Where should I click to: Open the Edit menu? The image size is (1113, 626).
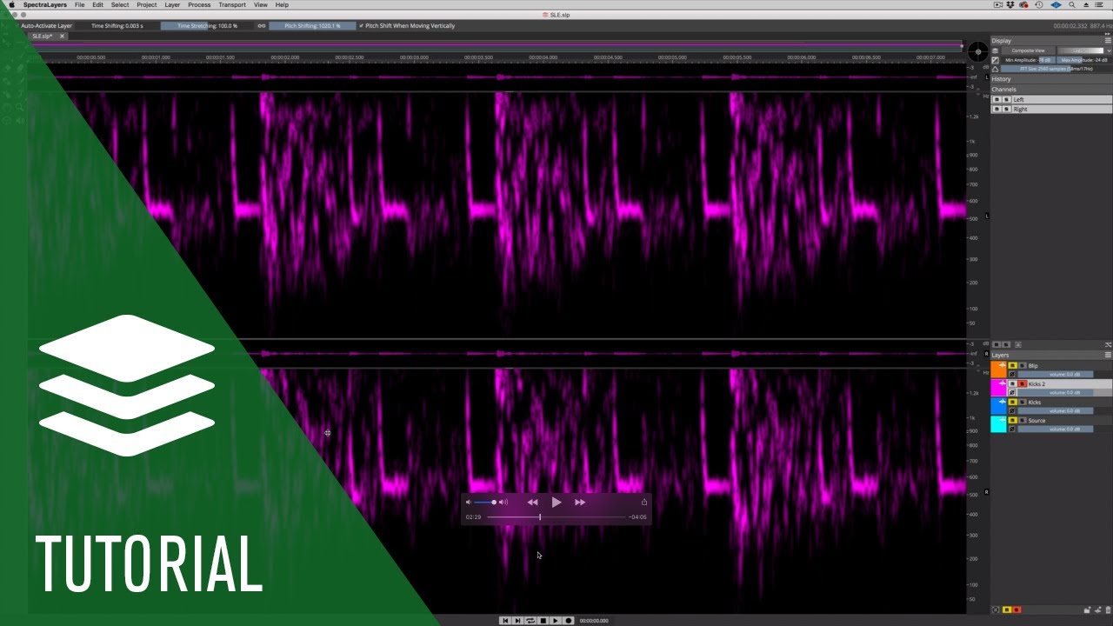(x=97, y=4)
